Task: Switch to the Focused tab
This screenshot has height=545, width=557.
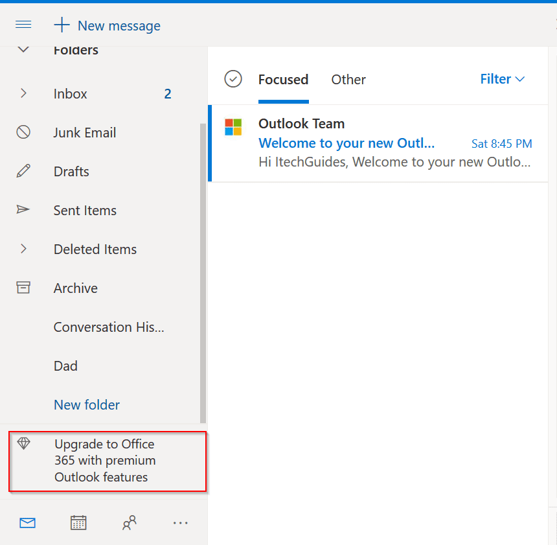Action: 283,80
